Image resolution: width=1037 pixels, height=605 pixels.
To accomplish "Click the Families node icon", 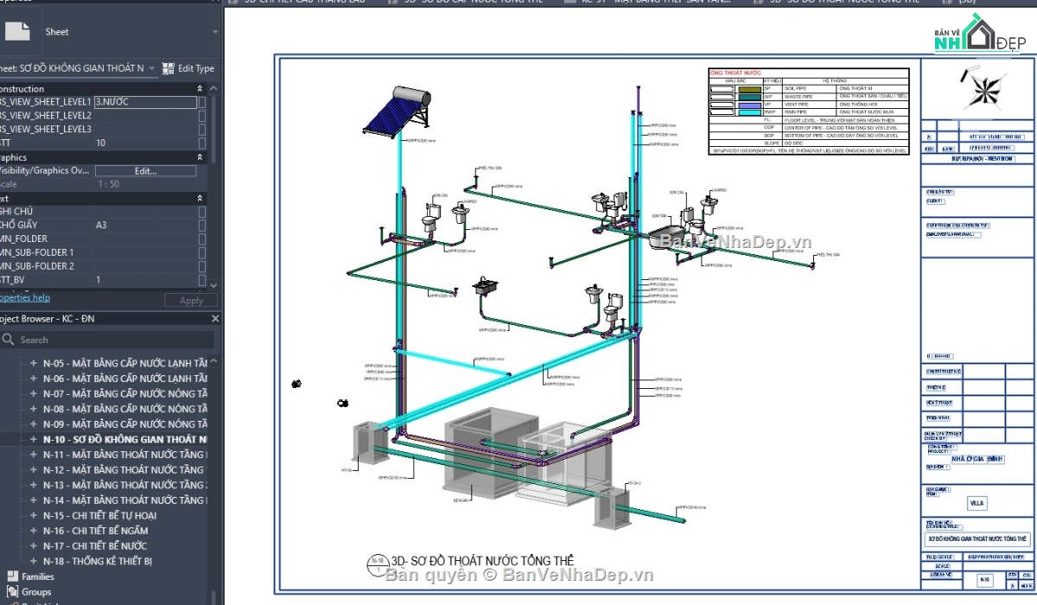I will [12, 576].
